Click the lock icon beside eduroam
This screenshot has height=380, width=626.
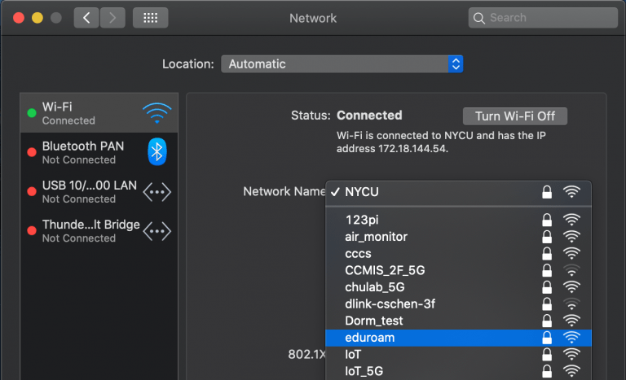click(x=547, y=338)
